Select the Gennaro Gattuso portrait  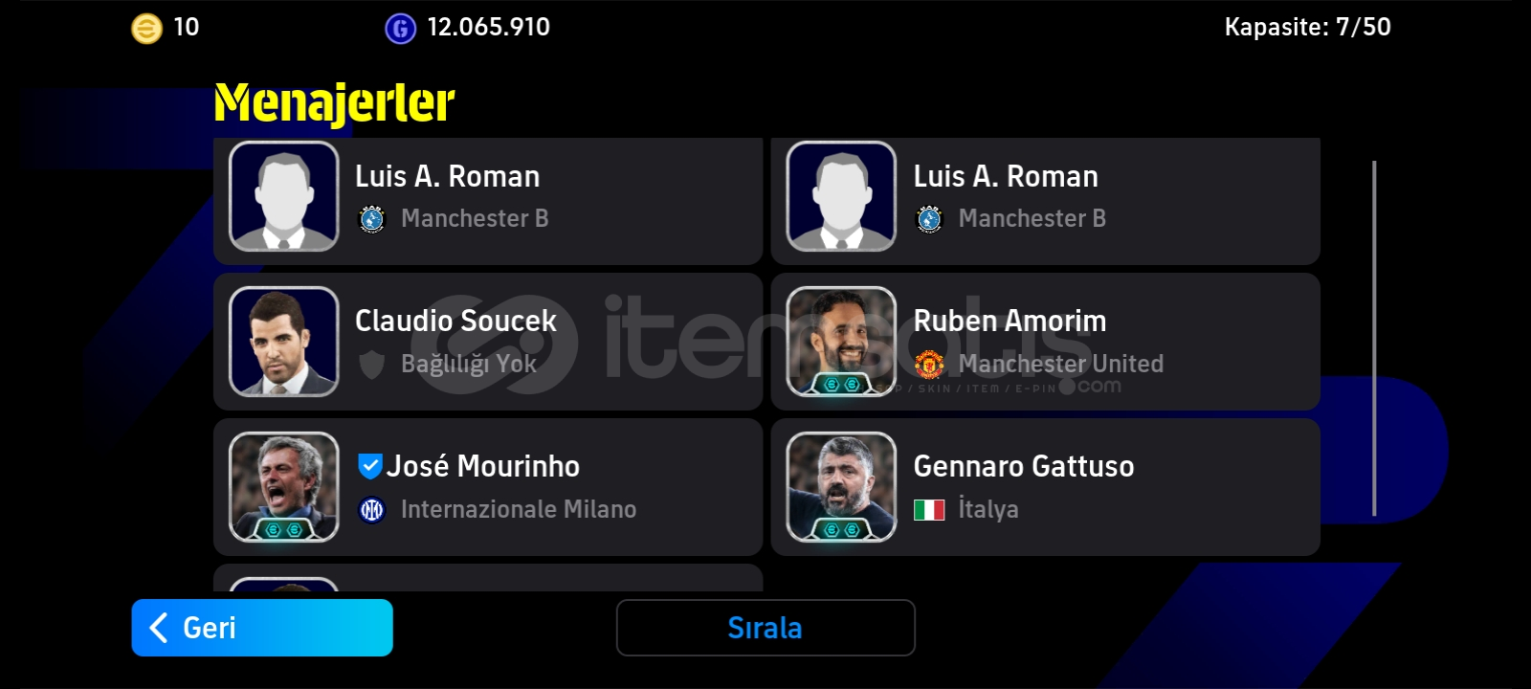841,487
